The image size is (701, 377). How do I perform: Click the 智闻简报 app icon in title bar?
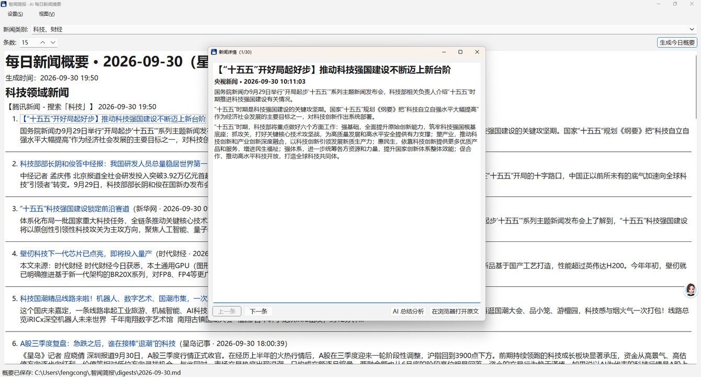tap(4, 4)
